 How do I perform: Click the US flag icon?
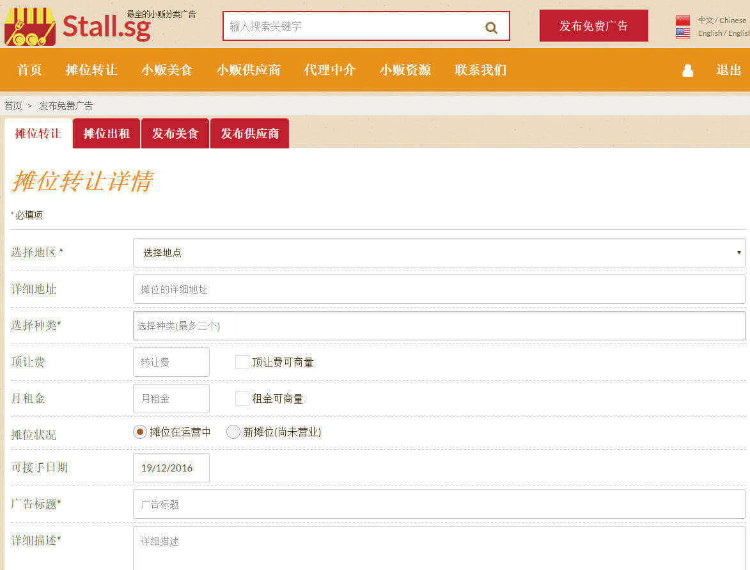click(683, 33)
